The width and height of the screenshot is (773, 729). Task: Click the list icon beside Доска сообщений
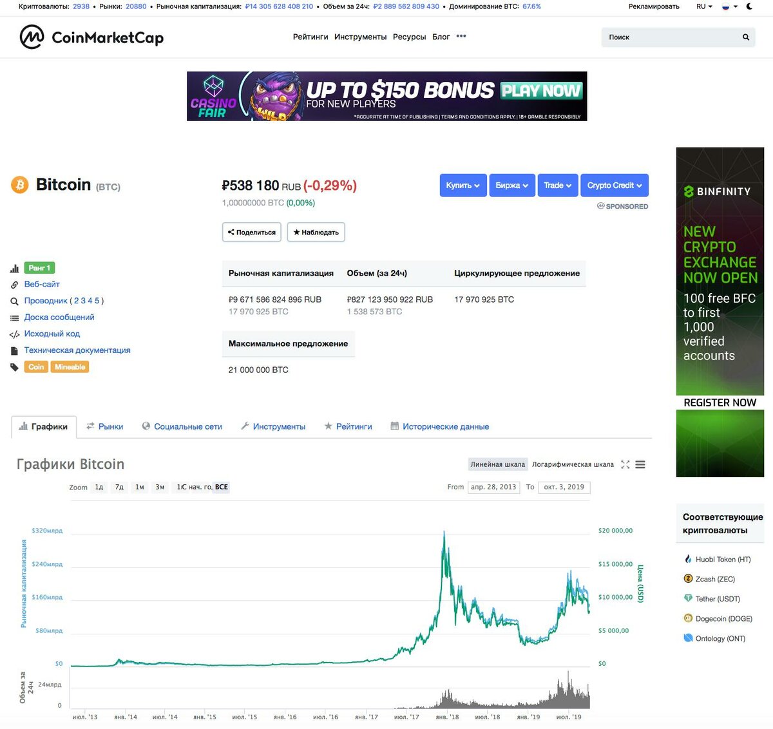(14, 318)
